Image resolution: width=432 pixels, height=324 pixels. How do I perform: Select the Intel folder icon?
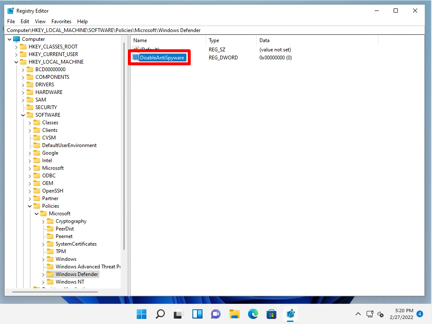(37, 161)
